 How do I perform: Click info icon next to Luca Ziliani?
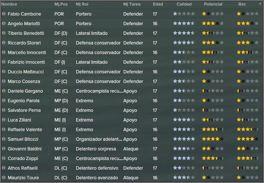pyautogui.click(x=4, y=120)
